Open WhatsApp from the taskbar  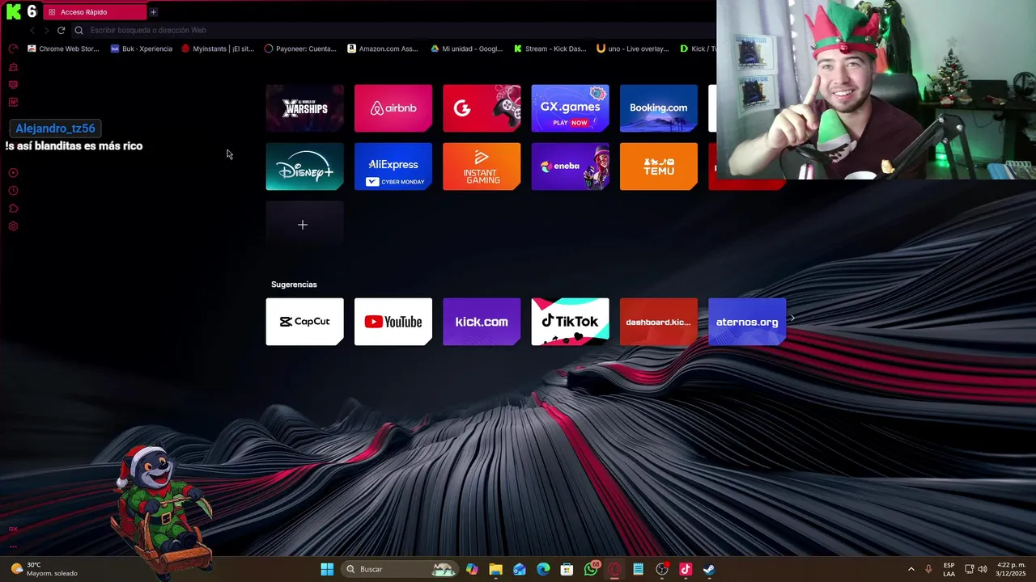click(591, 569)
